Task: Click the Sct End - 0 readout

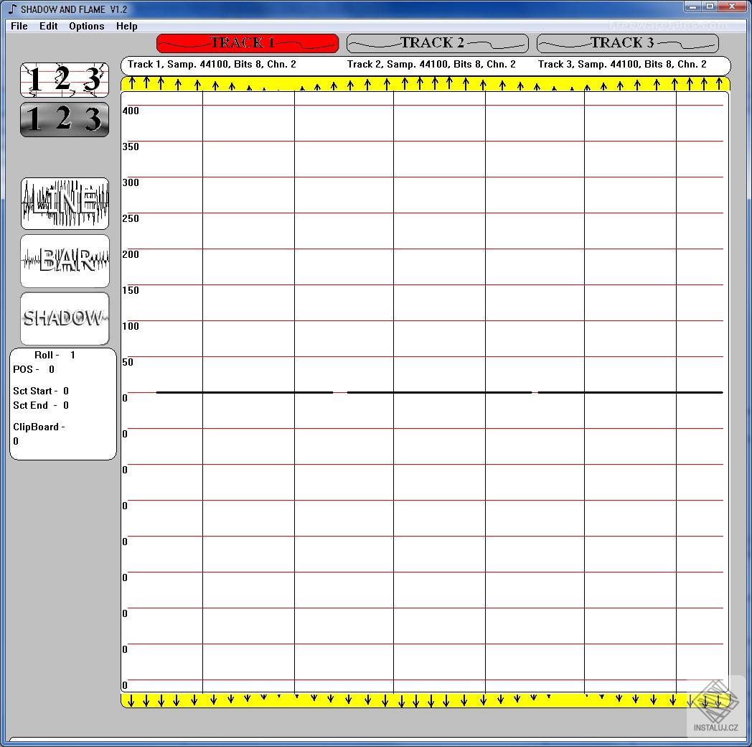Action: click(41, 405)
